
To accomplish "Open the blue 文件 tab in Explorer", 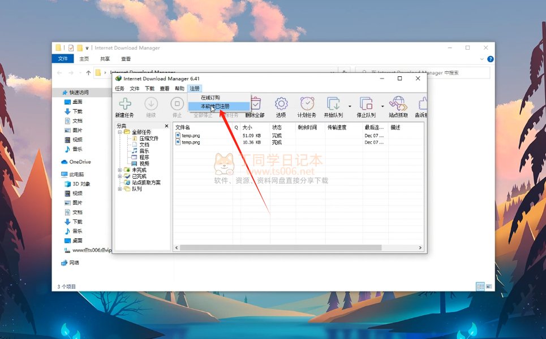I will pyautogui.click(x=63, y=59).
